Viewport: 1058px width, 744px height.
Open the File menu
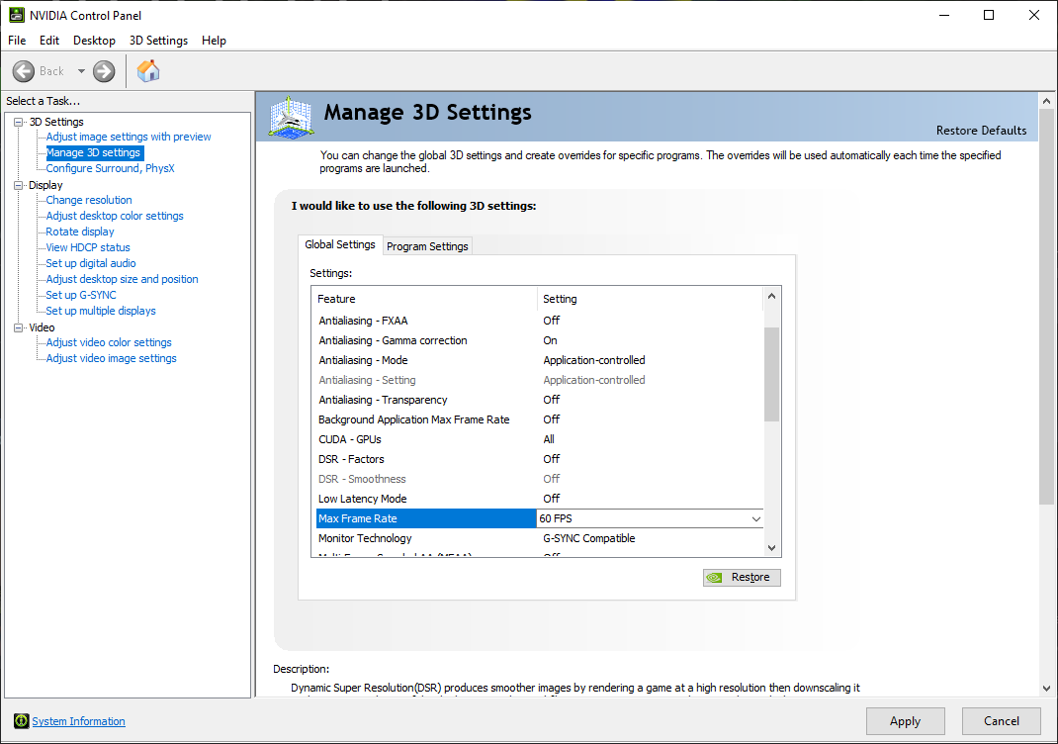[17, 41]
